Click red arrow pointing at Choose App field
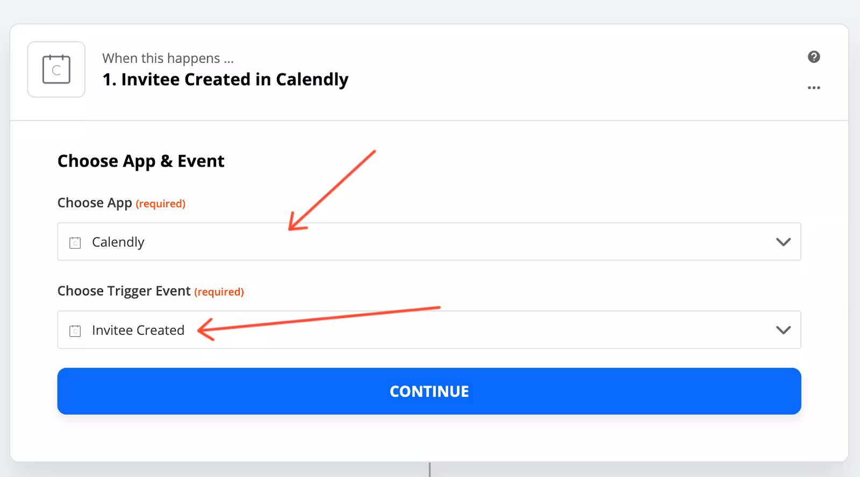860x477 pixels. (x=331, y=191)
